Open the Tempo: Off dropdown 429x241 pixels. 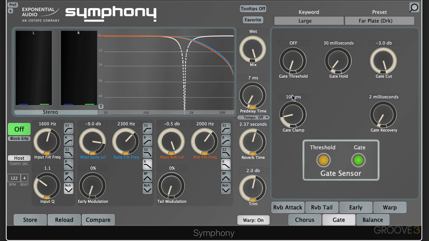[253, 117]
